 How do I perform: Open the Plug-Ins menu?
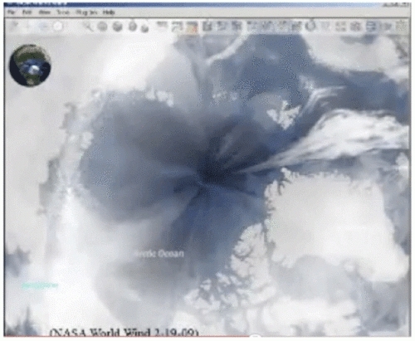tap(86, 12)
